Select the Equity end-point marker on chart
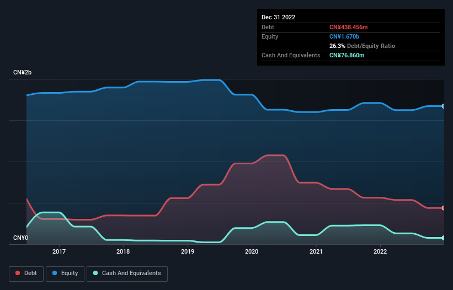 (444, 106)
